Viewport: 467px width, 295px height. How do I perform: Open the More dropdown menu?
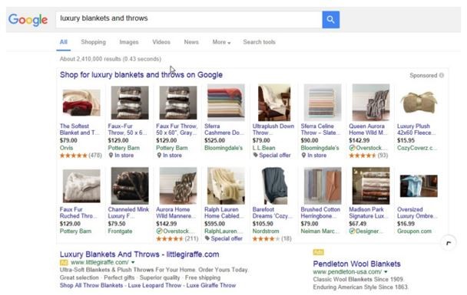pos(221,42)
